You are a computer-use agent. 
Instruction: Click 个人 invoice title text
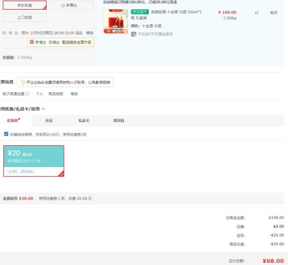point(39,94)
